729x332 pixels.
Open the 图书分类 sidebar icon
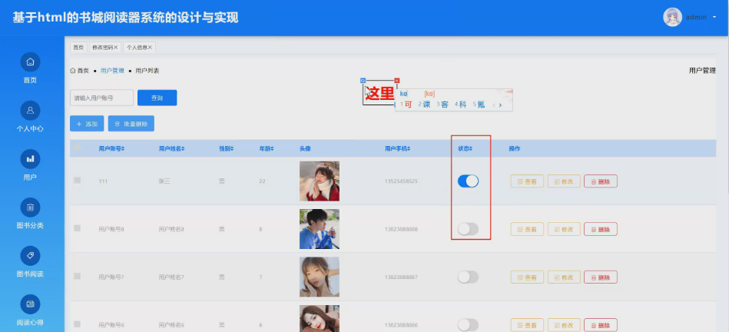click(x=30, y=207)
